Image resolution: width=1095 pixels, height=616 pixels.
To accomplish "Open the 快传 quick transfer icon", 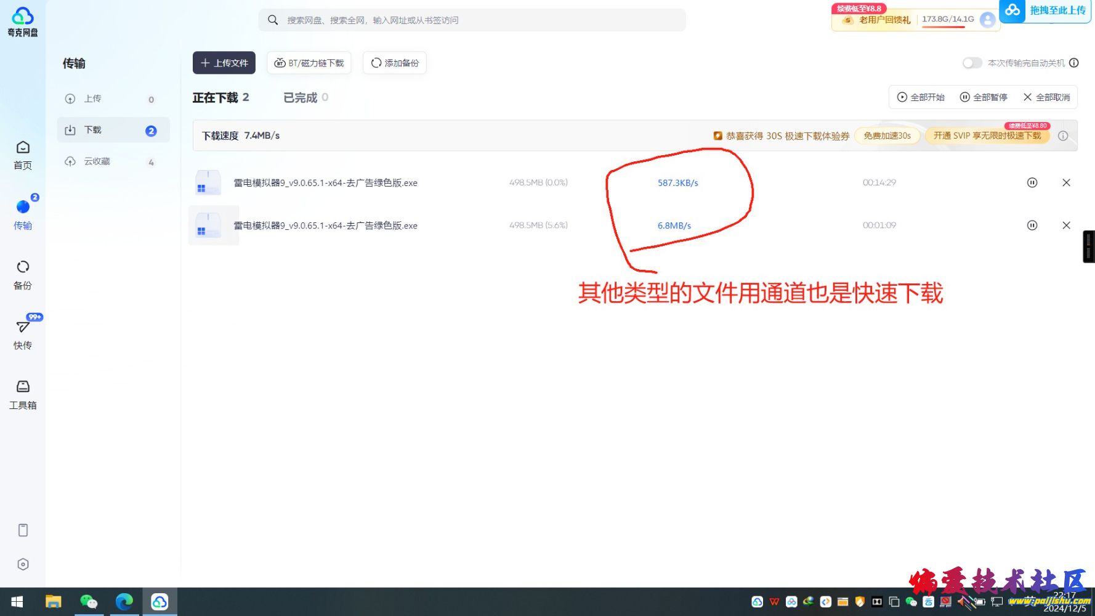I will (x=23, y=334).
